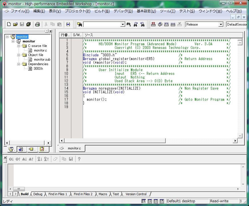Click the New file toolbar icon
The height and width of the screenshot is (206, 249).
(9, 24)
